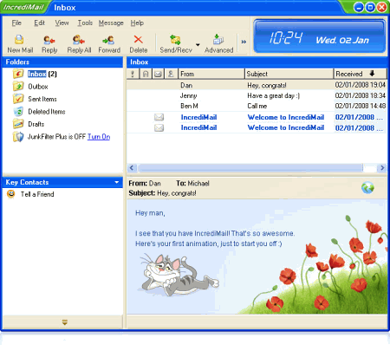Sort by the priority exclamation column
This screenshot has height=351, width=390.
[x=133, y=74]
